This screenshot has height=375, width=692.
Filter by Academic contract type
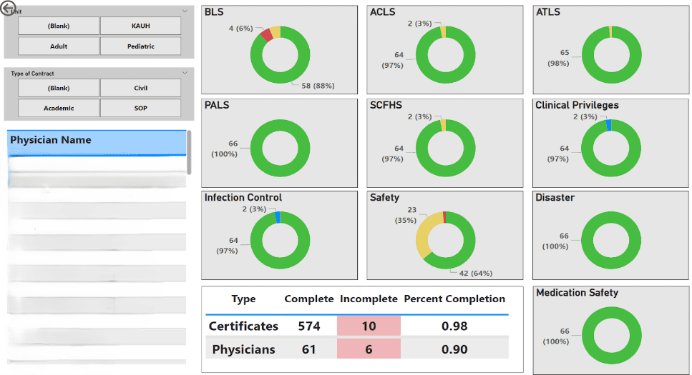tap(59, 108)
